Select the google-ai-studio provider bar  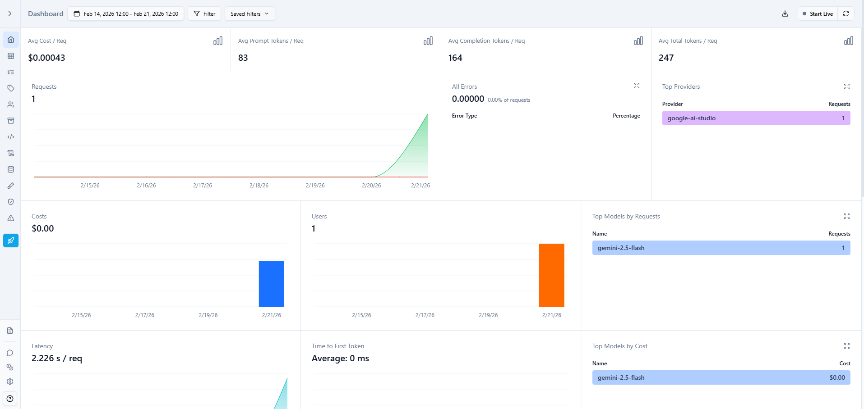pos(756,118)
